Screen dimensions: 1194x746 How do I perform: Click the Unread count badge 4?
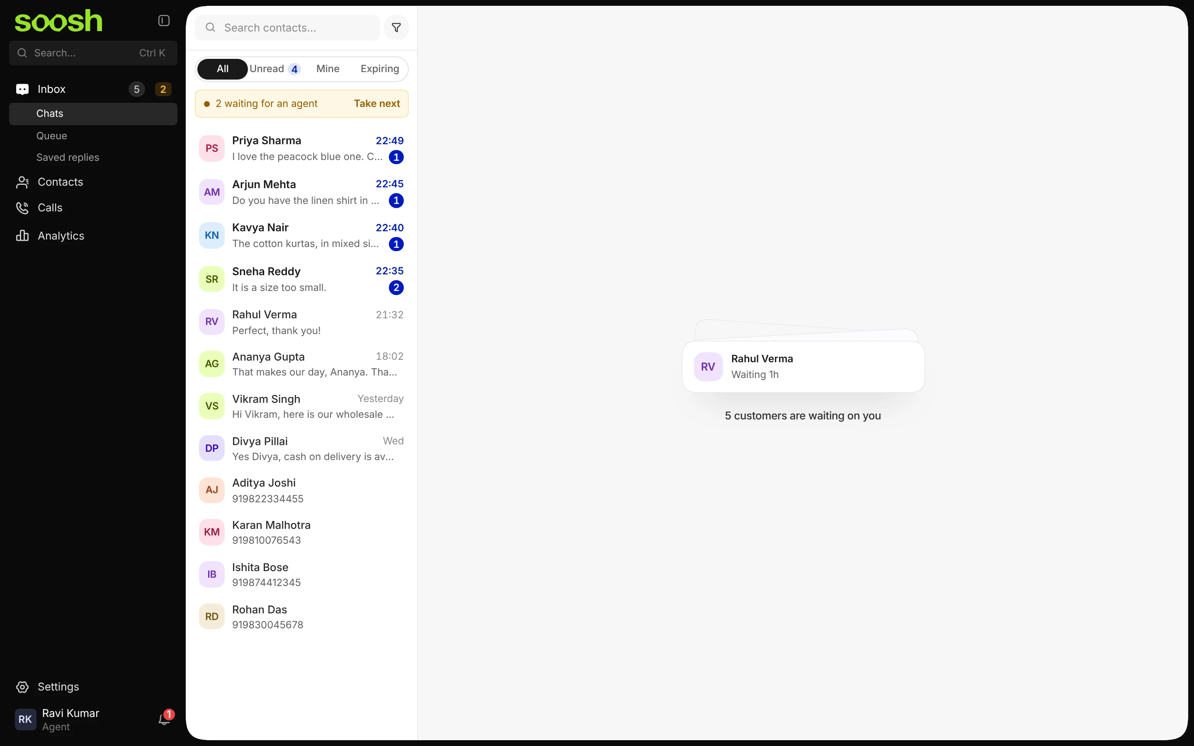pyautogui.click(x=294, y=69)
